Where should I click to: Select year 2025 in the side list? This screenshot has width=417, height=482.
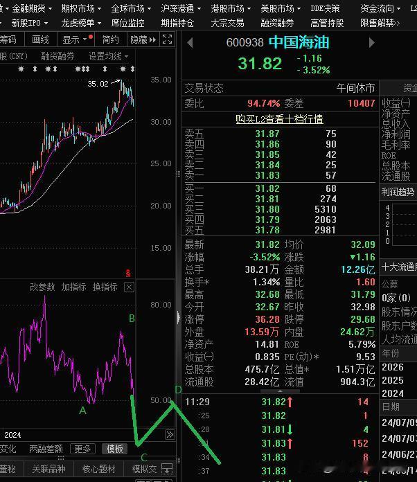392,381
